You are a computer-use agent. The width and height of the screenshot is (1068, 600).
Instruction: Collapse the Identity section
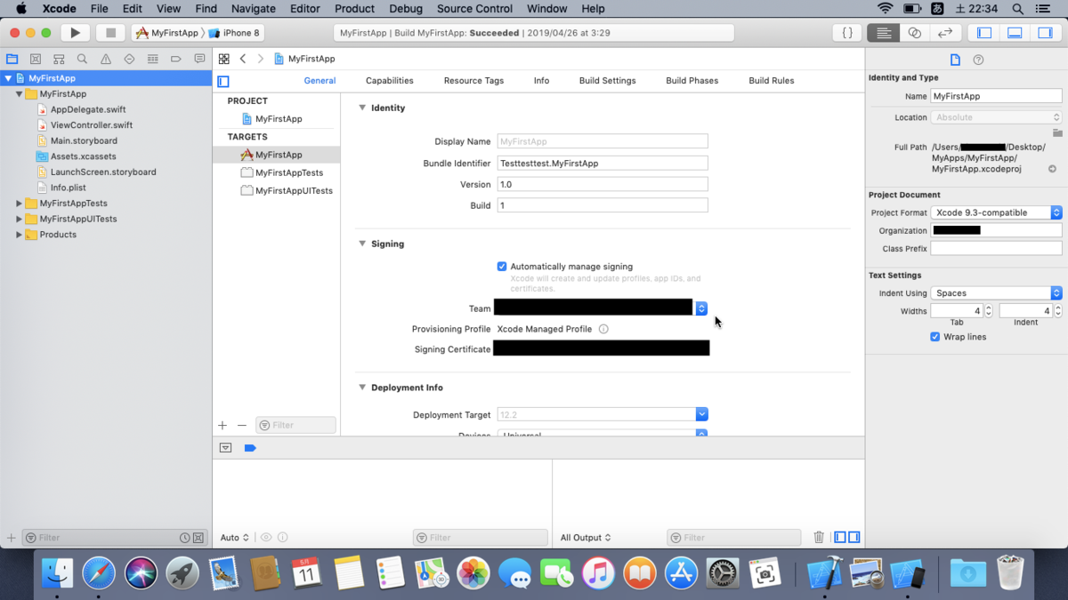click(x=362, y=108)
